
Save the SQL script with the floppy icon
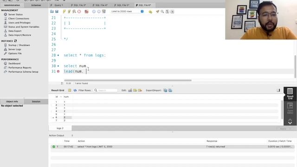57,12
